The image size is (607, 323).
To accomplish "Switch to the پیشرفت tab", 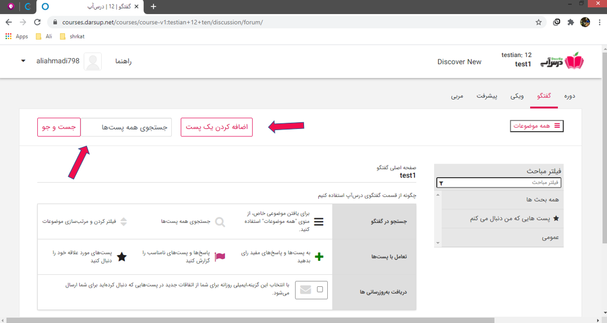I will [487, 96].
